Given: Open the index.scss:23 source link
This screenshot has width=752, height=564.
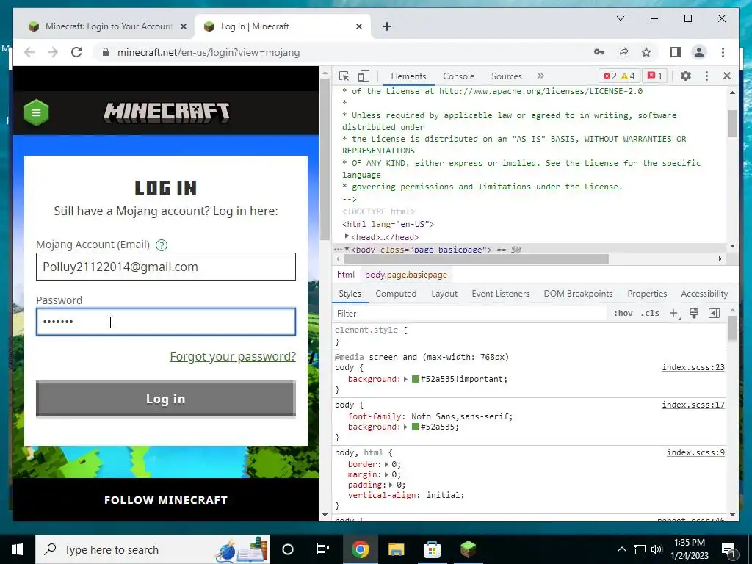Looking at the screenshot, I should (x=693, y=367).
